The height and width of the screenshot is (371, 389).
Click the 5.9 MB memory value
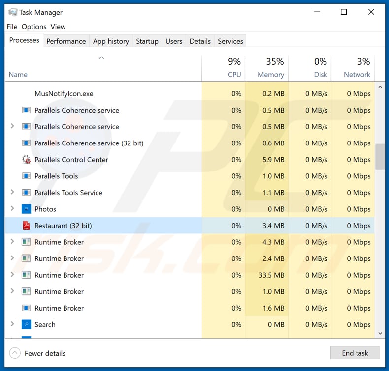pyautogui.click(x=273, y=160)
